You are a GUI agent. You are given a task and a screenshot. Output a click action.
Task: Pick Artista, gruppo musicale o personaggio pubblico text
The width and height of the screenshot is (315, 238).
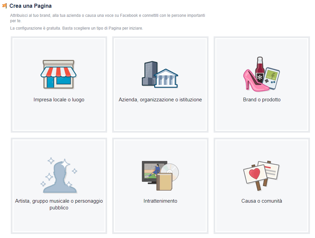[59, 204]
